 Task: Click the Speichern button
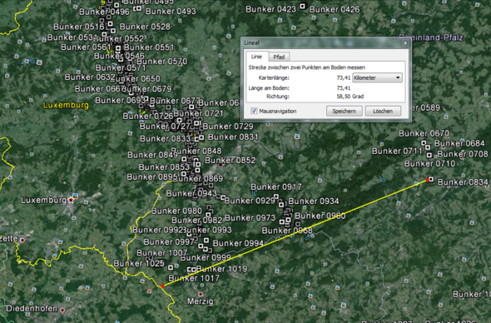pyautogui.click(x=345, y=111)
